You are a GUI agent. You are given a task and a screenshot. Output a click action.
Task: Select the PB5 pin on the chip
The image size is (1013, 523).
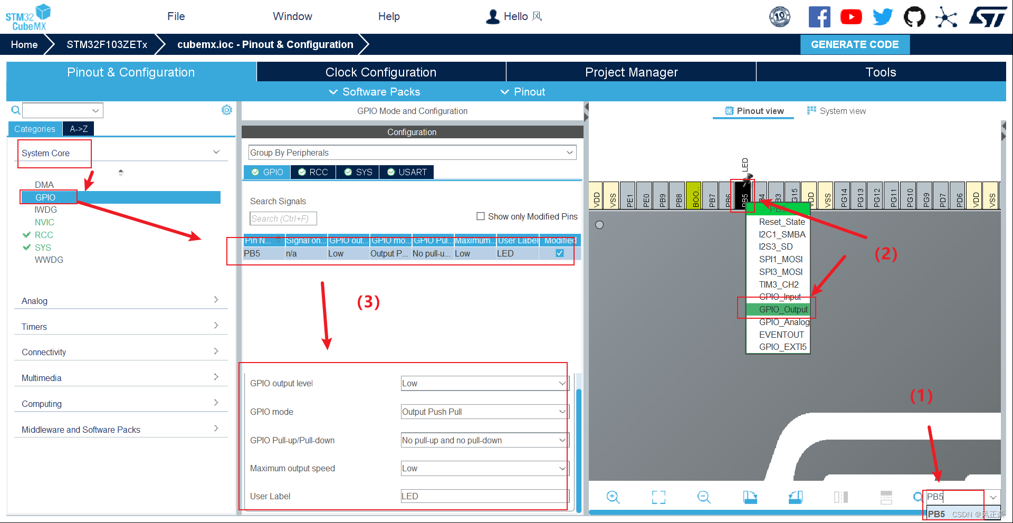tap(744, 196)
